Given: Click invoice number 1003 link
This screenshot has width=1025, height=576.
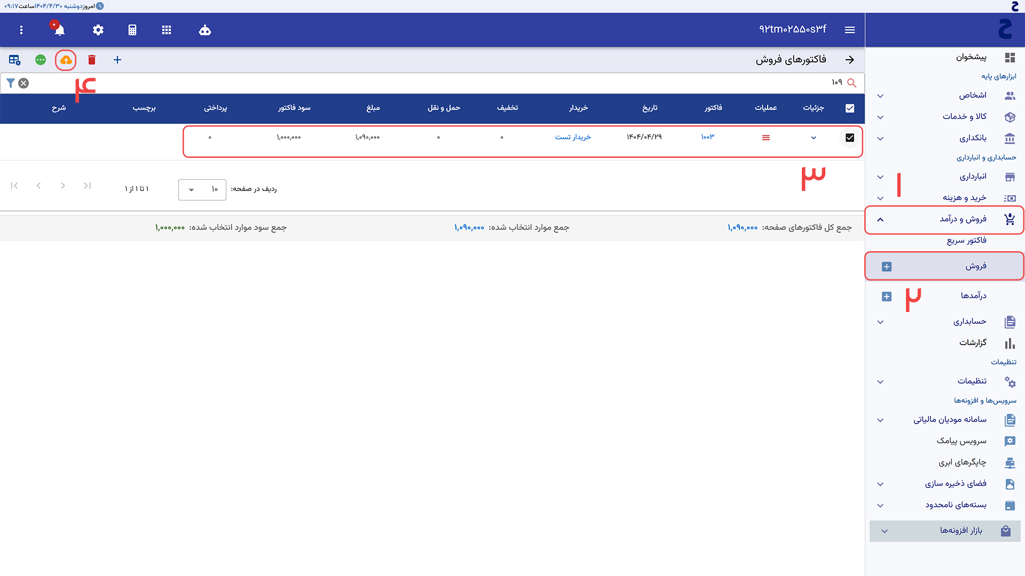Looking at the screenshot, I should pyautogui.click(x=707, y=137).
